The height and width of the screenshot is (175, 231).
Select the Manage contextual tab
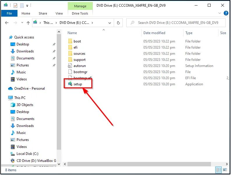click(80, 6)
